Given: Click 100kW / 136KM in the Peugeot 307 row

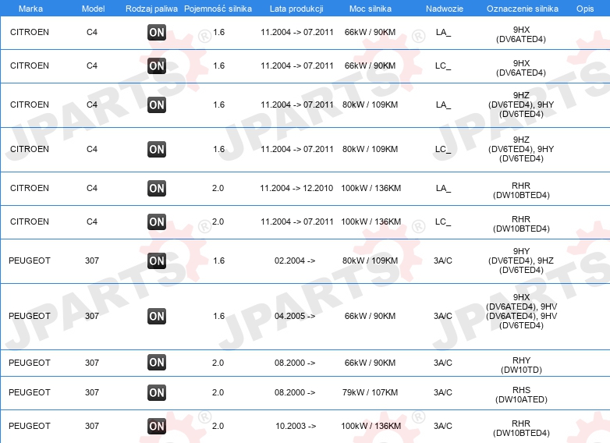Looking at the screenshot, I should [x=371, y=426].
